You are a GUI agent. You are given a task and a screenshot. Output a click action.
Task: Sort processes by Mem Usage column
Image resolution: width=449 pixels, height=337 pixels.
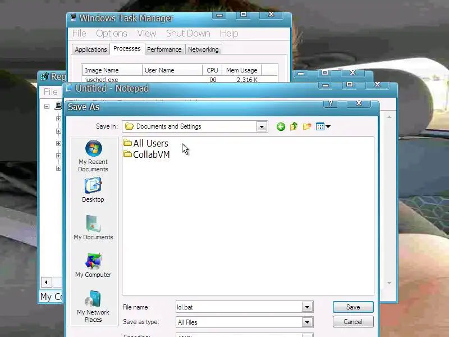tap(241, 70)
